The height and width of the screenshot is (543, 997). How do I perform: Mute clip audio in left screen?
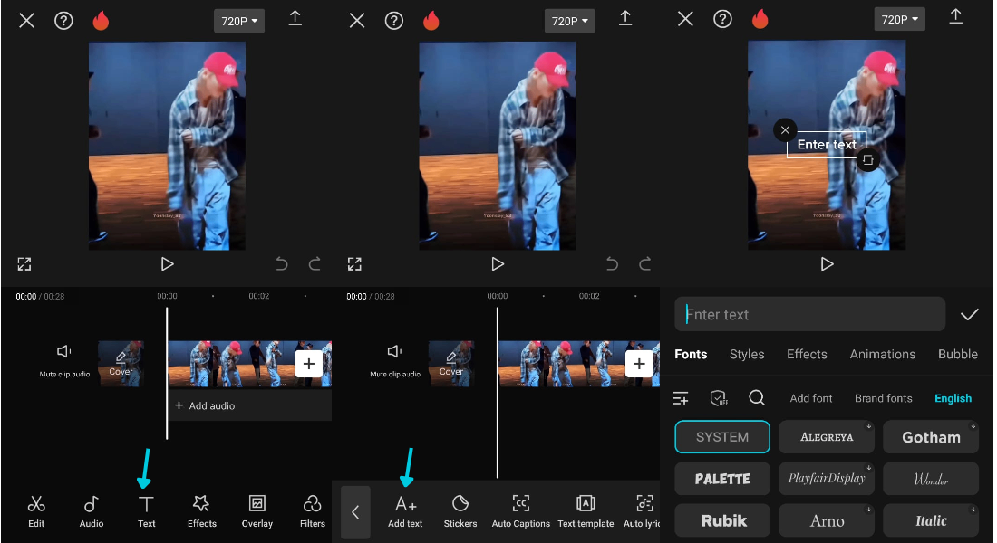[64, 360]
